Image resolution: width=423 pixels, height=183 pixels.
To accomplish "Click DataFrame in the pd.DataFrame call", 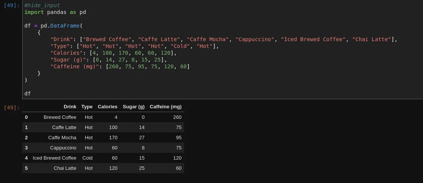I will click(x=64, y=26).
